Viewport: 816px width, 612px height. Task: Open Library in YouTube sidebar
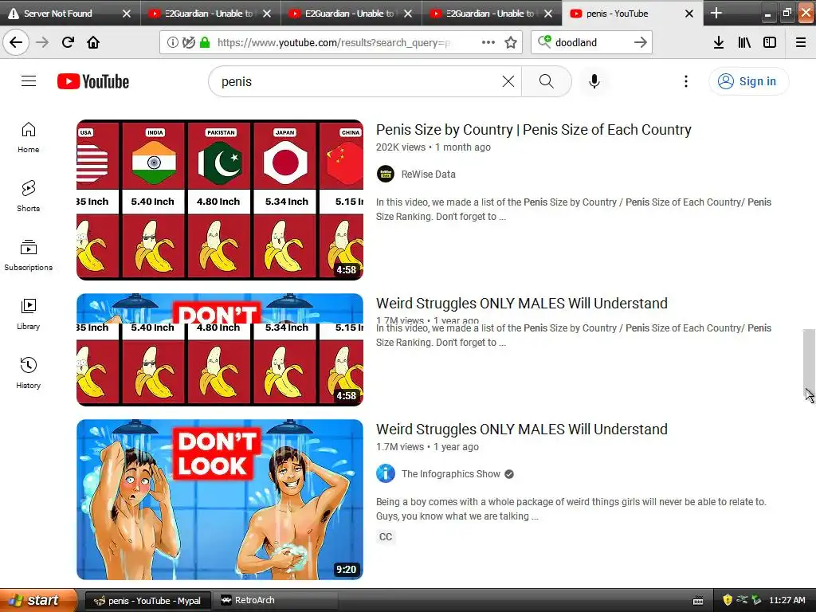tap(29, 314)
